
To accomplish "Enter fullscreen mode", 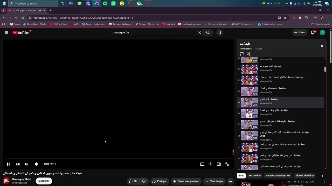I will coord(227,164).
